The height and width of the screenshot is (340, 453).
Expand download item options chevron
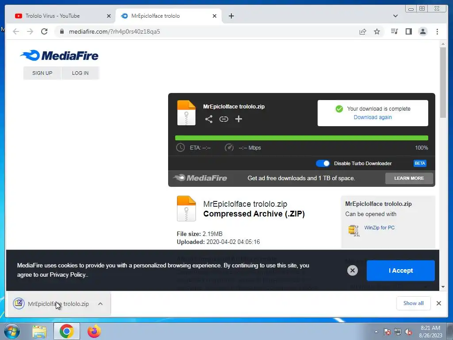point(100,304)
